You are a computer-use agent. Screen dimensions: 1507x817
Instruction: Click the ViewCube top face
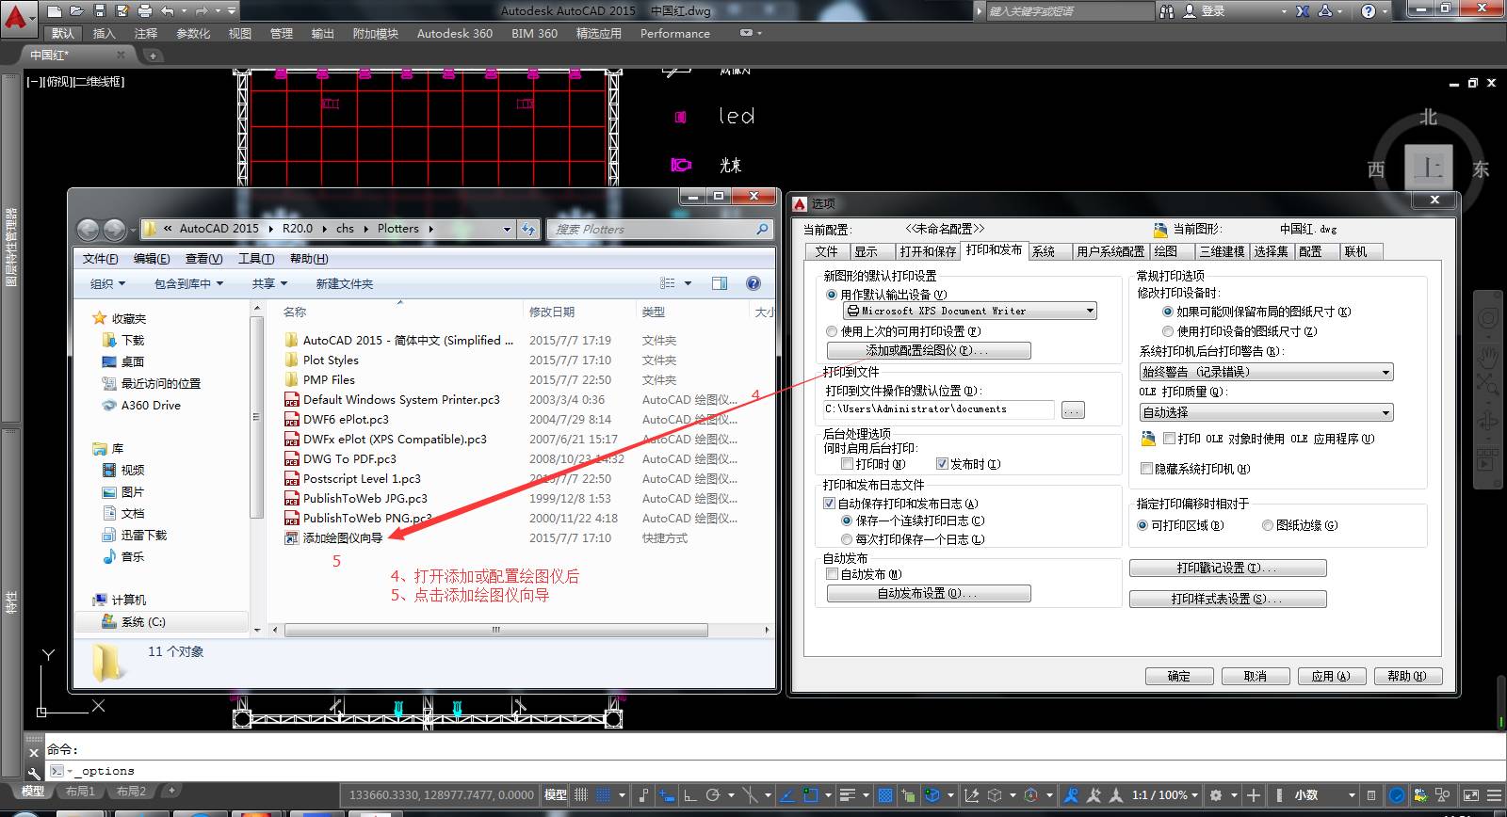tap(1428, 168)
